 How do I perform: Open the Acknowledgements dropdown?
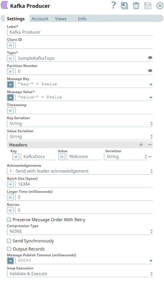[151, 171]
